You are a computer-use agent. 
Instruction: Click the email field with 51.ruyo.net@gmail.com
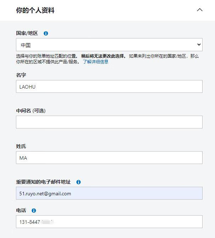(109, 193)
